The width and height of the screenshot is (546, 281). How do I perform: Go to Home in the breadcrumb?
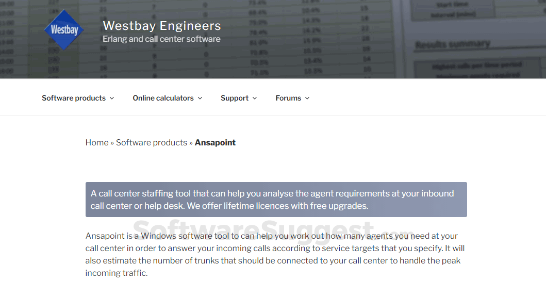tap(97, 143)
